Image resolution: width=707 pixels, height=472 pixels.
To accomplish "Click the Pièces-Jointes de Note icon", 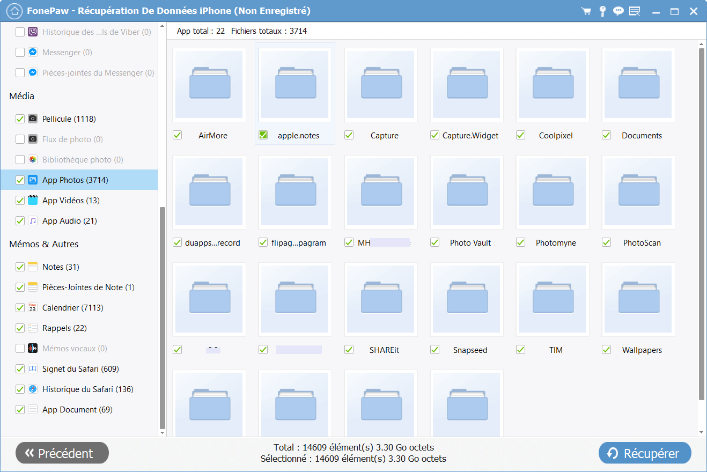I will point(33,287).
